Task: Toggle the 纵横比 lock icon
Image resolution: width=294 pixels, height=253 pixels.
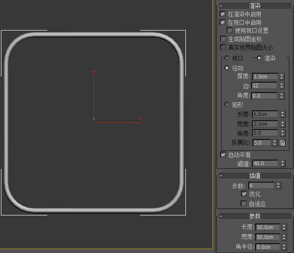Action: [282, 143]
